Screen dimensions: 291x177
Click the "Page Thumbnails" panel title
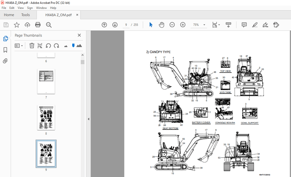coord(28,35)
